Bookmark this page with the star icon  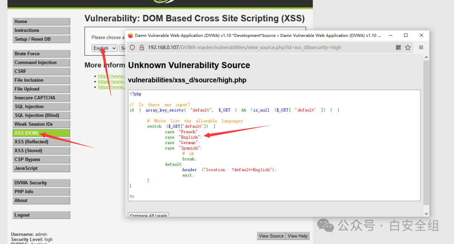(x=408, y=47)
